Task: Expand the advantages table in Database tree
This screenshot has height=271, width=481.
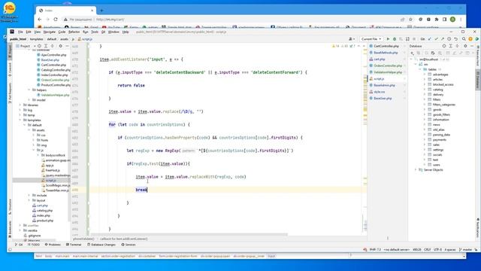Action: tap(425, 75)
